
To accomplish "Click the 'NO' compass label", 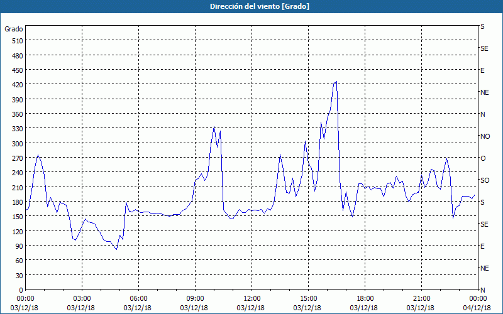I will pyautogui.click(x=485, y=136).
